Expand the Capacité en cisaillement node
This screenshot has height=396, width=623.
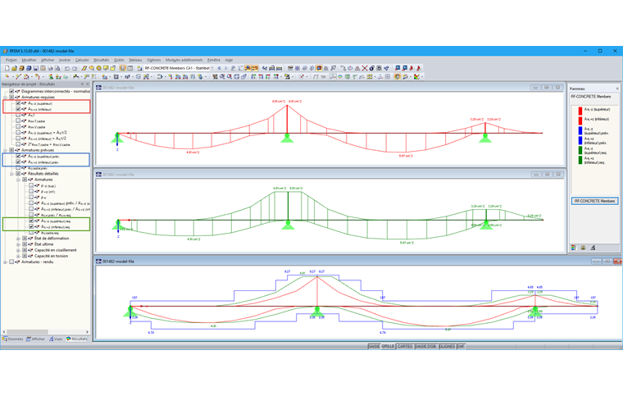coord(18,250)
